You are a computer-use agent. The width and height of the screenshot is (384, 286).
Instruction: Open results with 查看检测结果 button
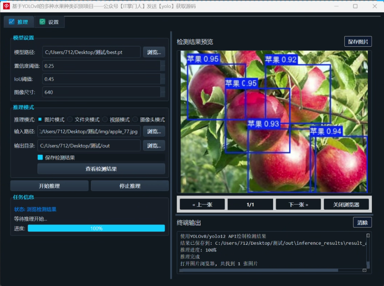pyautogui.click(x=101, y=169)
